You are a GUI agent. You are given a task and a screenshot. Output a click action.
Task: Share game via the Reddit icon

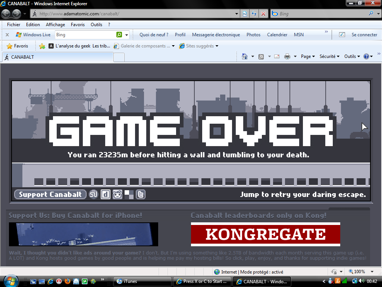point(117,194)
